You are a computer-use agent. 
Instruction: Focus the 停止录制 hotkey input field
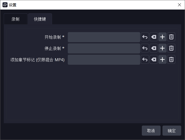coord(104,48)
